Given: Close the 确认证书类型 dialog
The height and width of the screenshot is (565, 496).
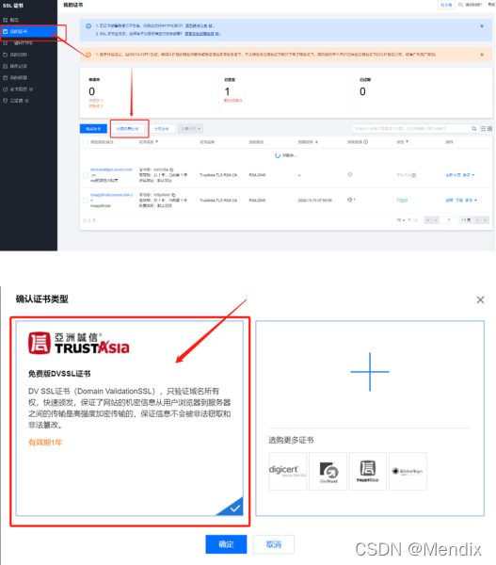Looking at the screenshot, I should coord(480,299).
